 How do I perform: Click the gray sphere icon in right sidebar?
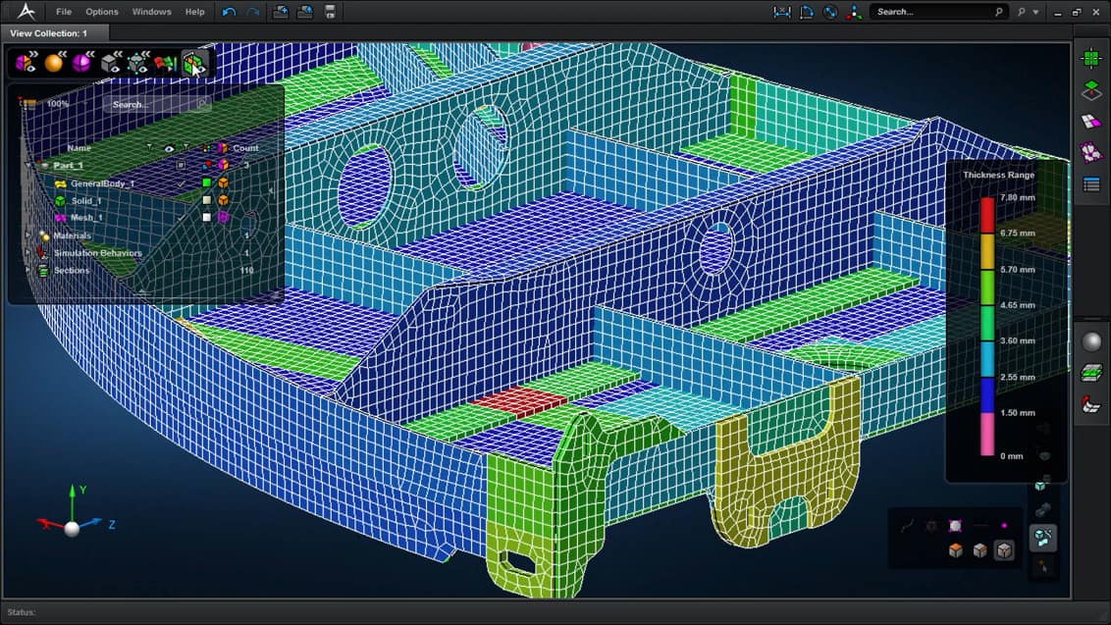1090,341
